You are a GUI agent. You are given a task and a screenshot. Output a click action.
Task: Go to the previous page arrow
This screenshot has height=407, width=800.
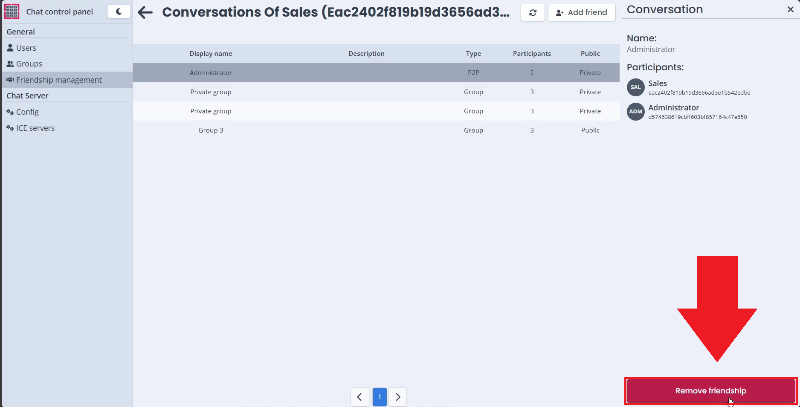pos(359,397)
